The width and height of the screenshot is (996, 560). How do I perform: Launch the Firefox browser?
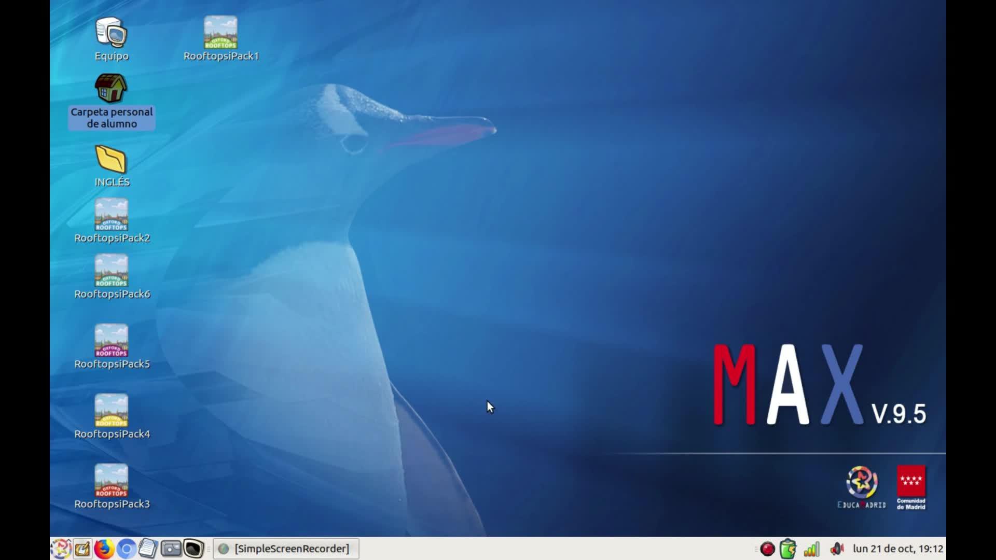point(104,549)
